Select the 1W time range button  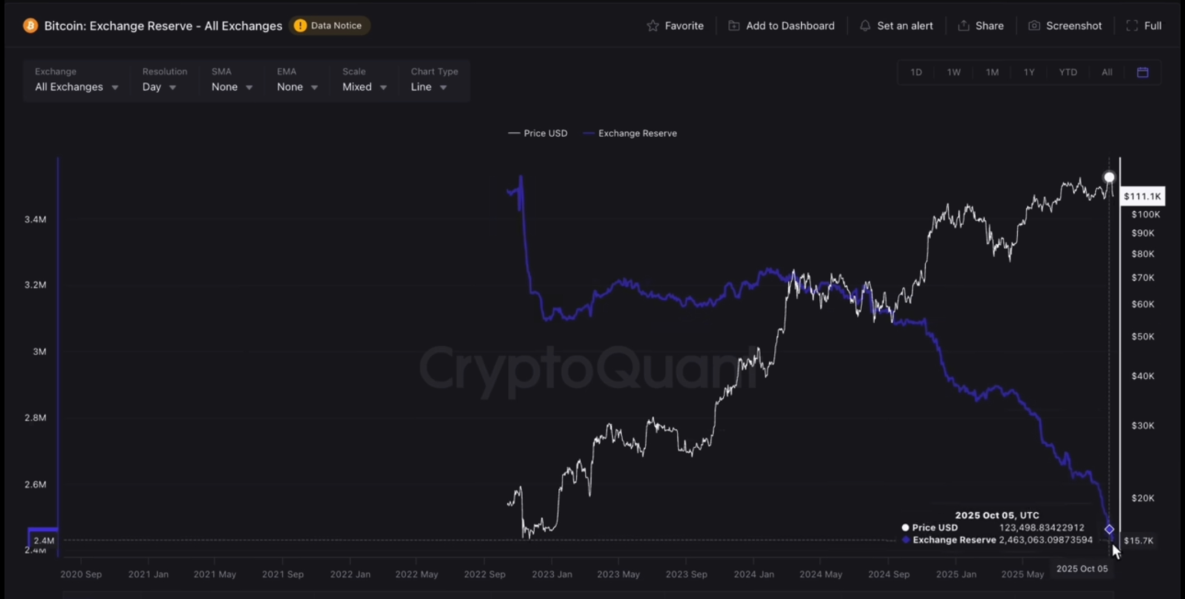[x=954, y=72]
